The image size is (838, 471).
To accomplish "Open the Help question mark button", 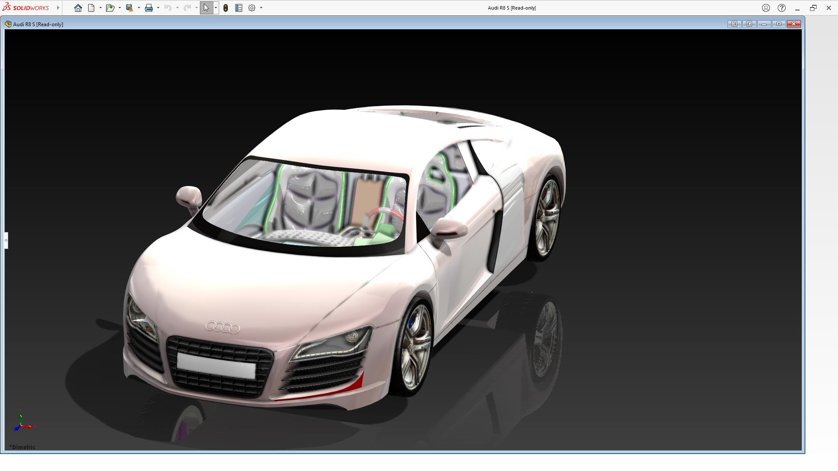I will pyautogui.click(x=782, y=8).
